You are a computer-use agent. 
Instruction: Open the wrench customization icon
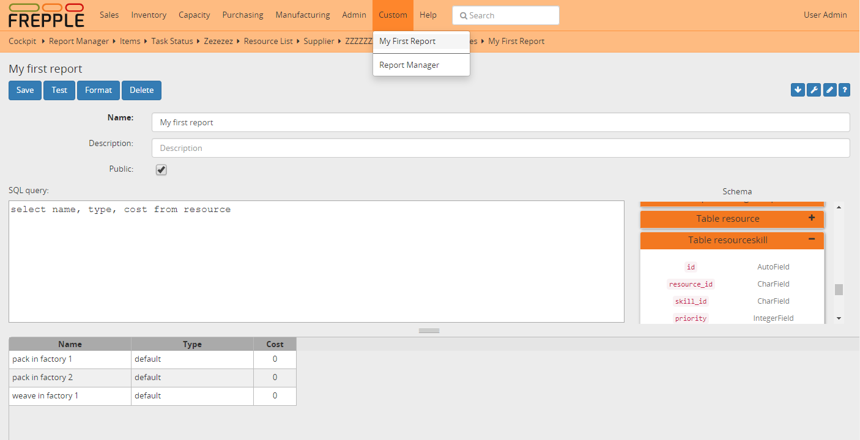(814, 90)
